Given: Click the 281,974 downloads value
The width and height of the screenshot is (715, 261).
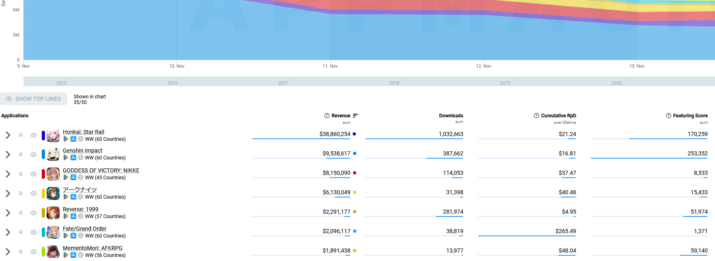Looking at the screenshot, I should coord(453,212).
